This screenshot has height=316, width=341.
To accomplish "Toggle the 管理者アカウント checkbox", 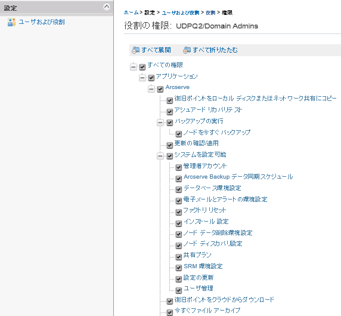I will [x=178, y=167].
